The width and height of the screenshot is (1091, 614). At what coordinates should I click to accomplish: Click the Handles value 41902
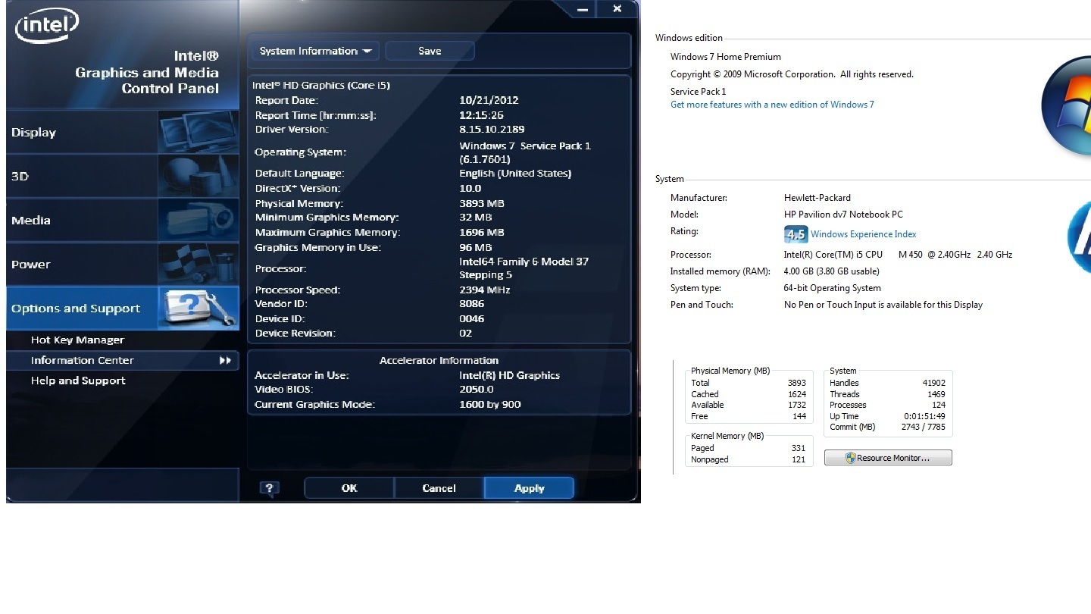pos(932,384)
